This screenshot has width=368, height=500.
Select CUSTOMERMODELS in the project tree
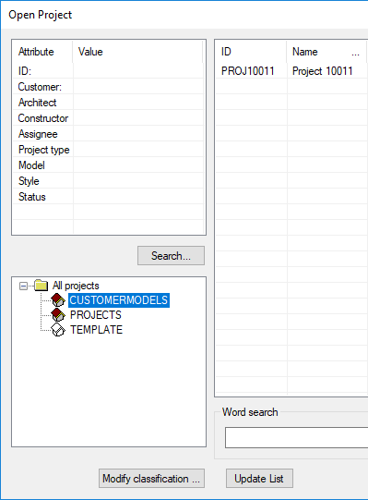pos(119,300)
